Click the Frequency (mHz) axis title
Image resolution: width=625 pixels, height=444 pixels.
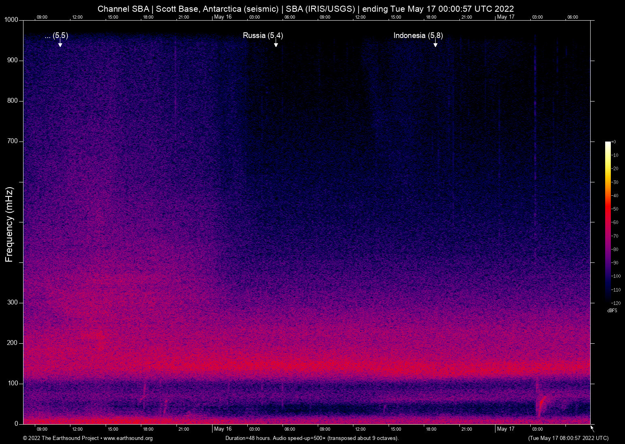(x=9, y=224)
